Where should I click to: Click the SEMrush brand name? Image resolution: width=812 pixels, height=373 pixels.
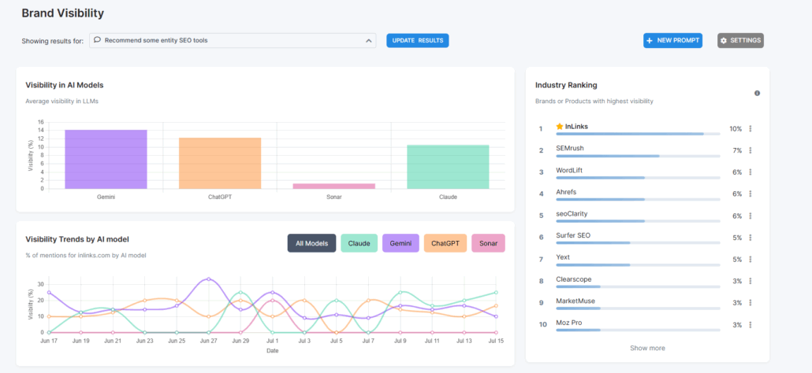pyautogui.click(x=570, y=148)
